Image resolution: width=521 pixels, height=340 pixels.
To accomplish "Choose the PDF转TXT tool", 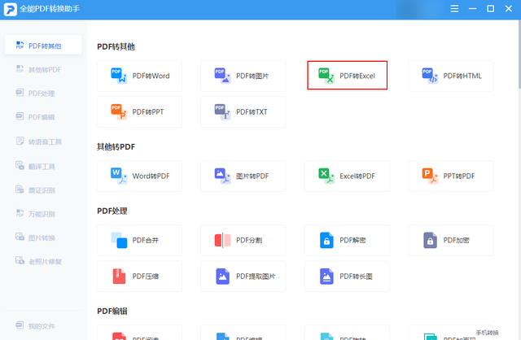I will click(243, 112).
